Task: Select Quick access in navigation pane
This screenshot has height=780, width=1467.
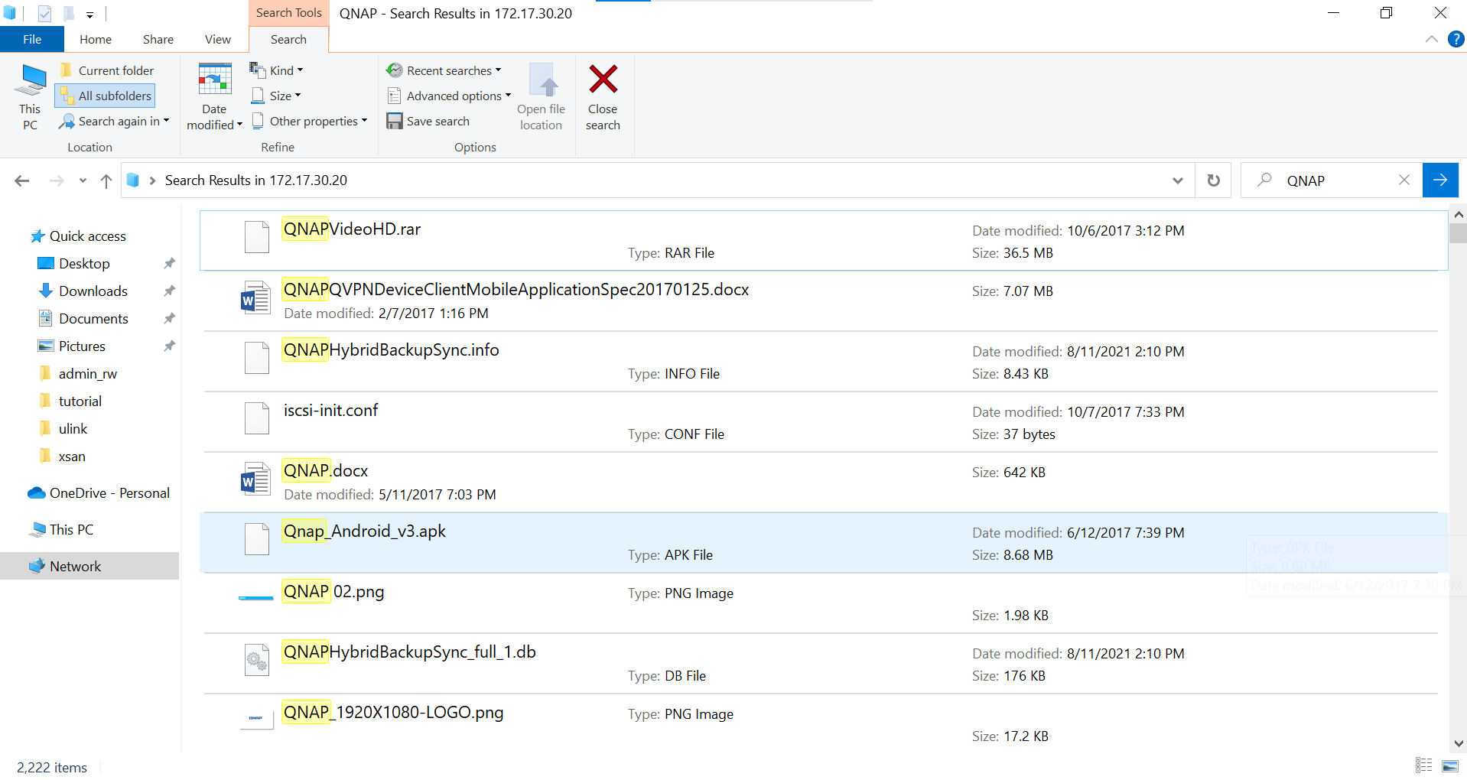Action: click(79, 236)
